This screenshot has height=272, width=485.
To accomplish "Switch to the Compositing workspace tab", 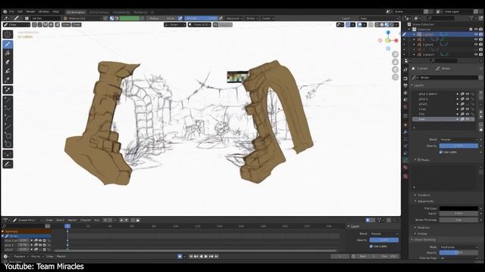I will pyautogui.click(x=121, y=12).
